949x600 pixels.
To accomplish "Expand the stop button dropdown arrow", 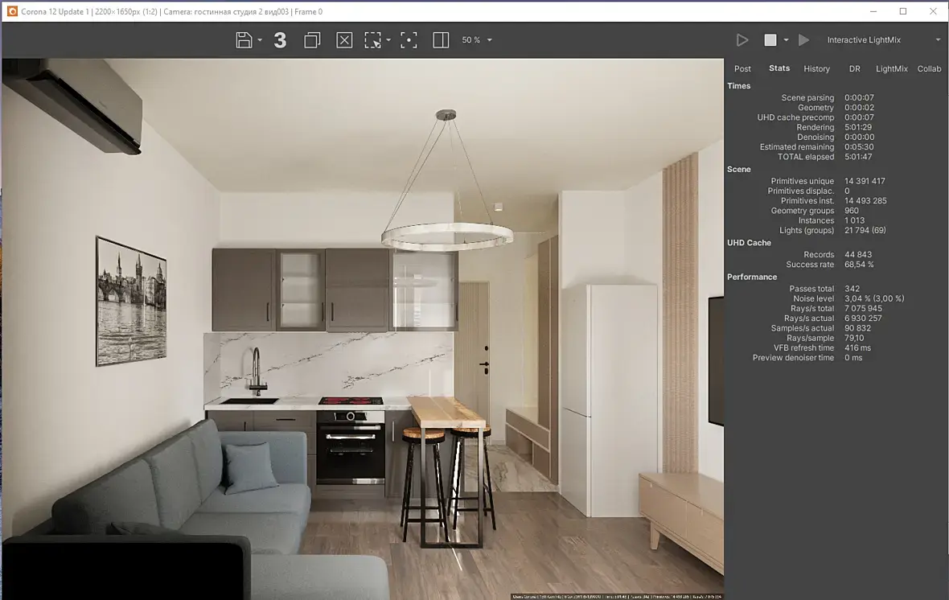I will click(x=787, y=40).
